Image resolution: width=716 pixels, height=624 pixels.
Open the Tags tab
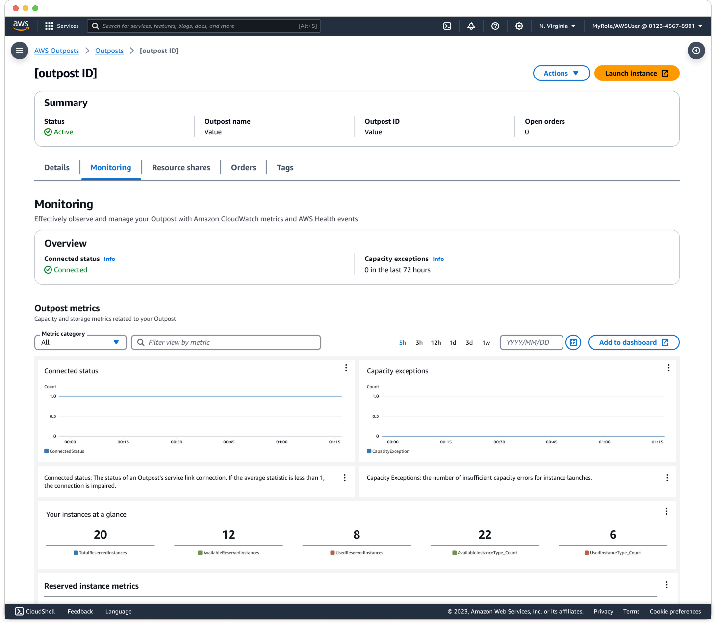[285, 168]
